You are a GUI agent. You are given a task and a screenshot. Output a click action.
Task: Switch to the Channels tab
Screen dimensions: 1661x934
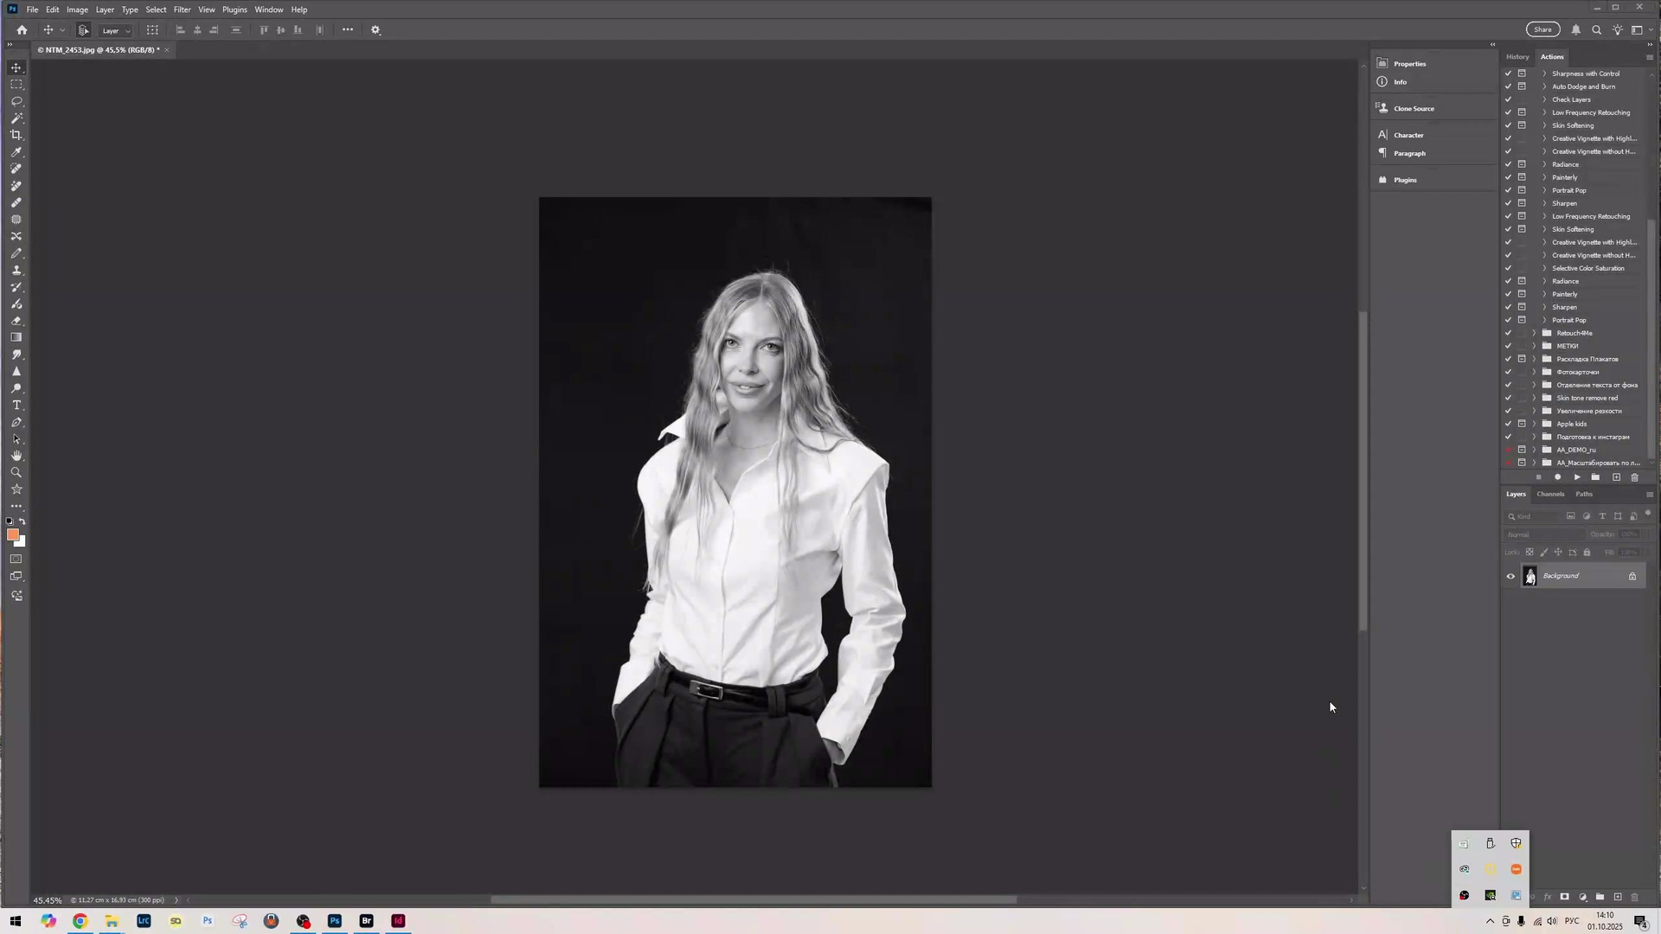[x=1550, y=495]
